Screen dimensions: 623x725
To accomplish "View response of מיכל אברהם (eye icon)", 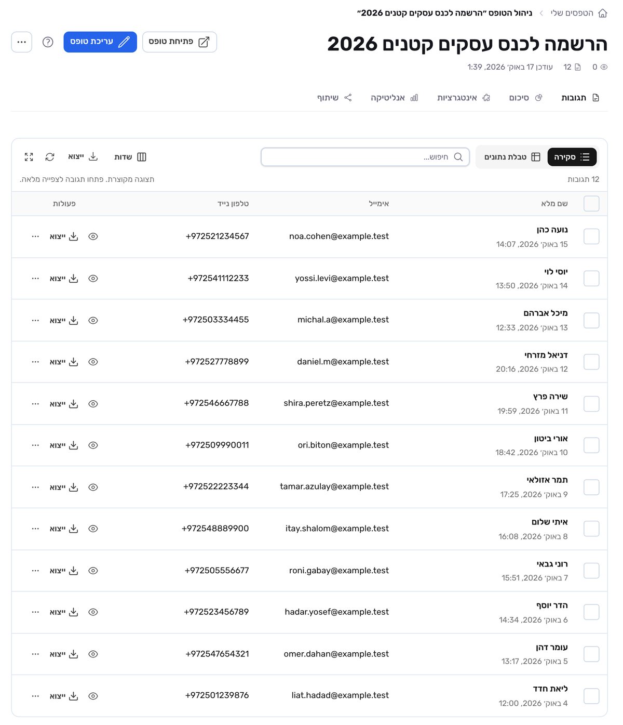I will coord(93,321).
